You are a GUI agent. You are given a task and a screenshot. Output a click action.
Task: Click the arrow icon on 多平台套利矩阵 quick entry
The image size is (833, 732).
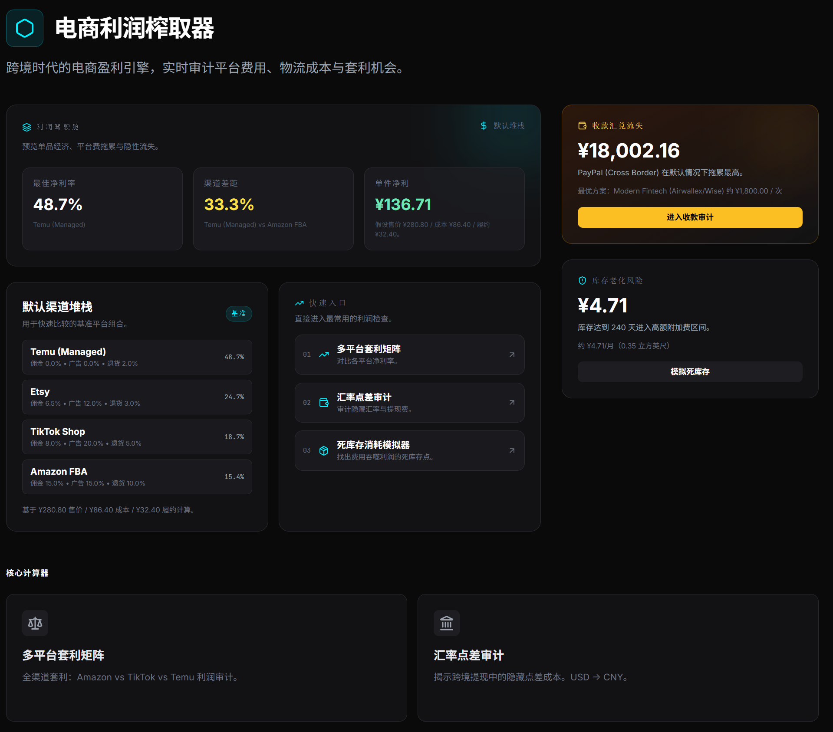click(512, 355)
